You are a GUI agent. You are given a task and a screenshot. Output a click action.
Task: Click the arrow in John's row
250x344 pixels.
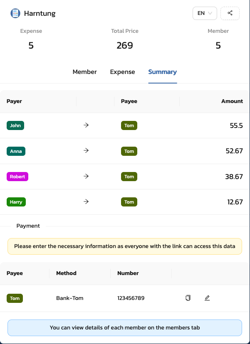click(x=86, y=125)
